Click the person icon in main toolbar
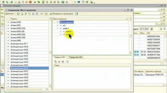The width and height of the screenshot is (167, 93). pos(19,2)
